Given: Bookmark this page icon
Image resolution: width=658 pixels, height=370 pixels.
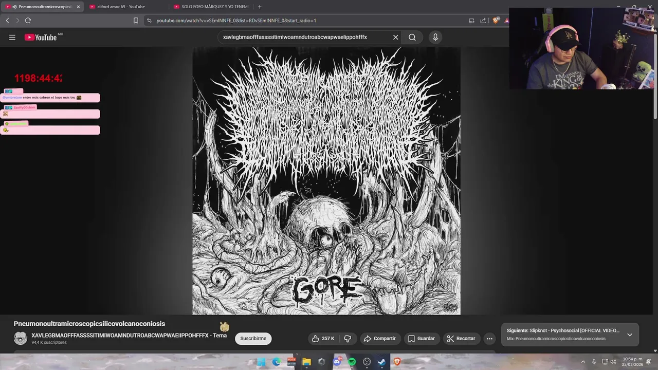Looking at the screenshot, I should coord(136,21).
